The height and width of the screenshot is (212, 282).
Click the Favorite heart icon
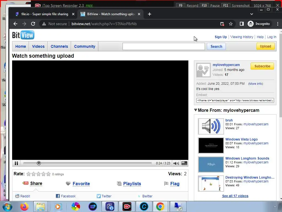[68, 184]
